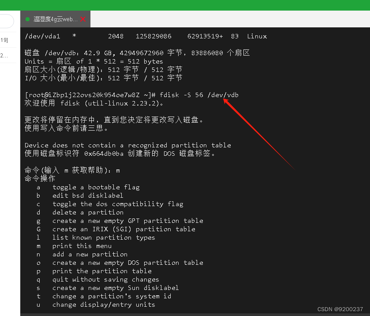Click 'g create a new empty GPT partition table'
The width and height of the screenshot is (370, 316).
120,221
